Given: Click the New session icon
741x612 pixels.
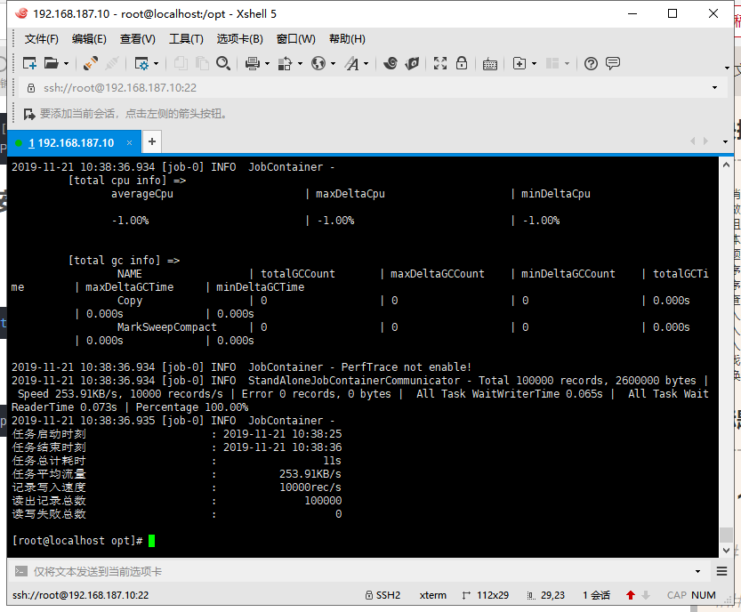Looking at the screenshot, I should (x=29, y=63).
